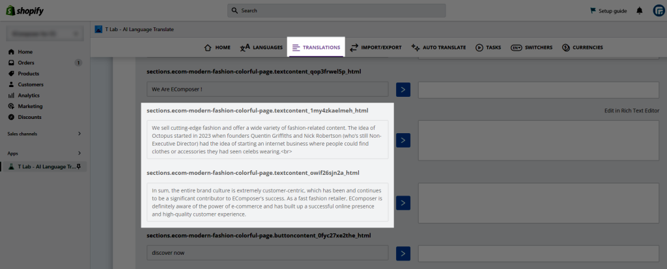
Task: Copy 'We Are EComposer !' with arrow button
Action: tap(403, 90)
